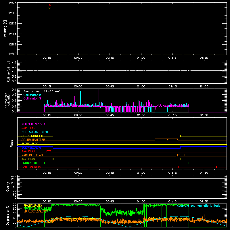Click the 'Collimator 8' legend entry

pyautogui.click(x=32, y=95)
